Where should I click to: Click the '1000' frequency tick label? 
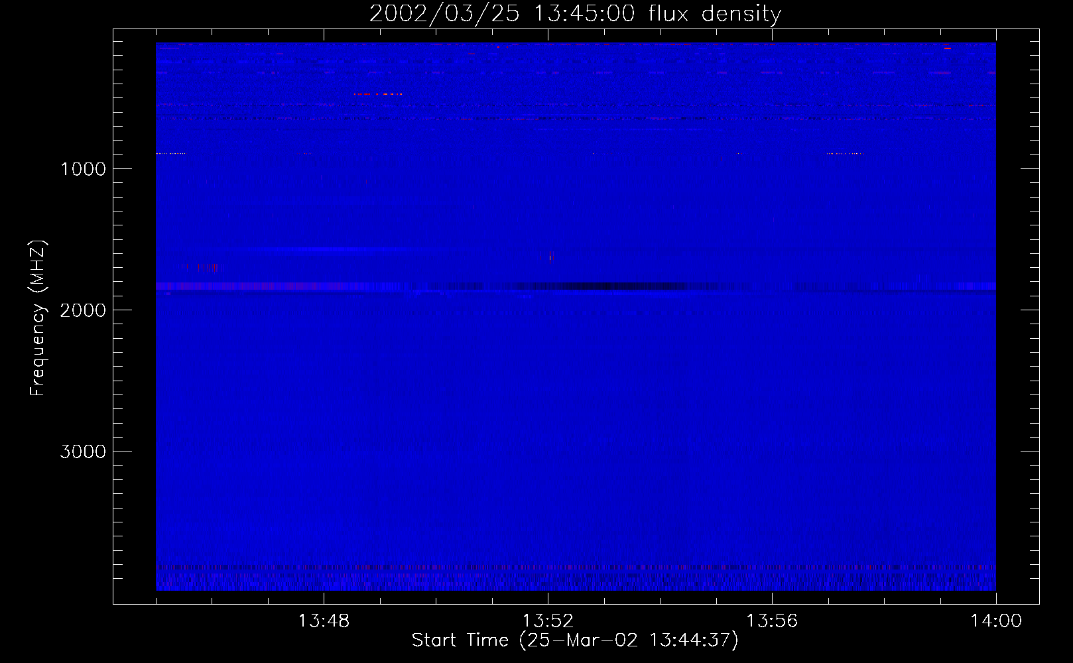[83, 169]
